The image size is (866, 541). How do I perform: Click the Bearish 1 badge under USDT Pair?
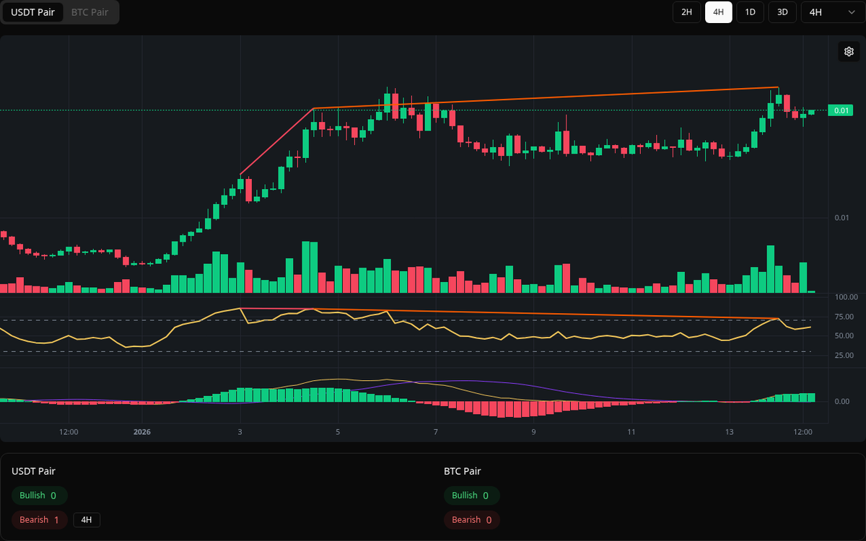point(39,519)
